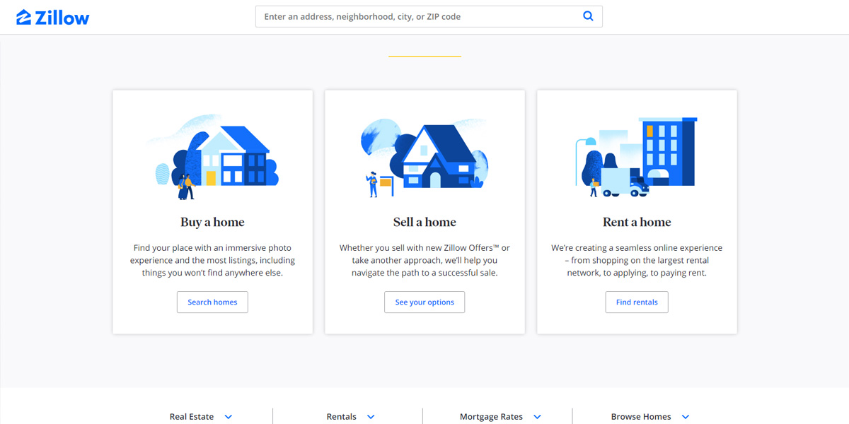Select the Mortgage Rates footer label
Screen dimensions: 849x424
tap(491, 417)
